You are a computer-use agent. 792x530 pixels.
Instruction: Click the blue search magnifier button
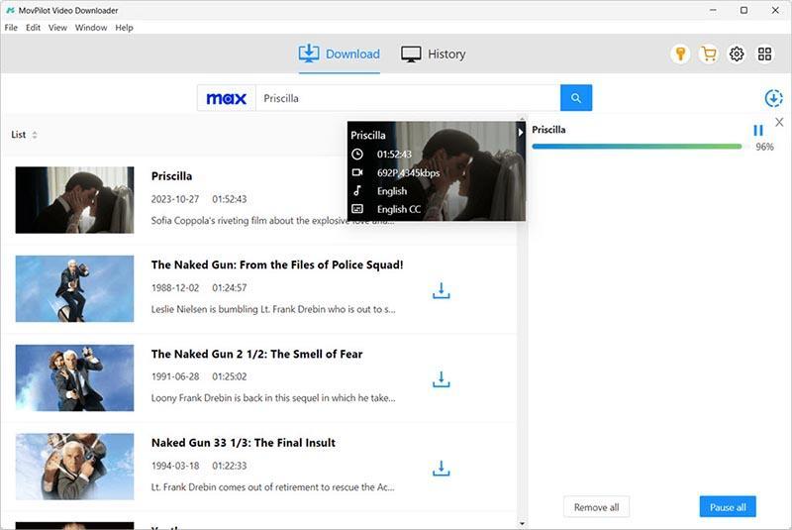tap(576, 98)
